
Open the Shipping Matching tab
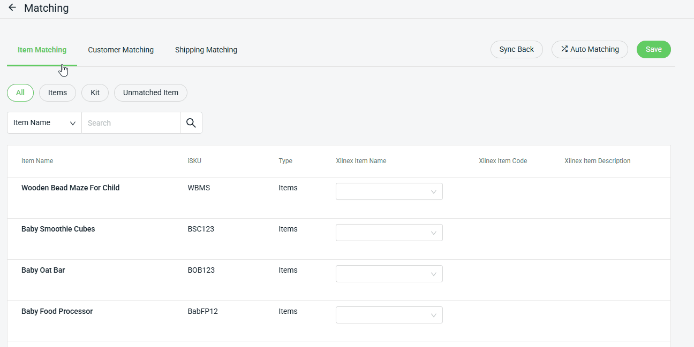click(x=206, y=50)
